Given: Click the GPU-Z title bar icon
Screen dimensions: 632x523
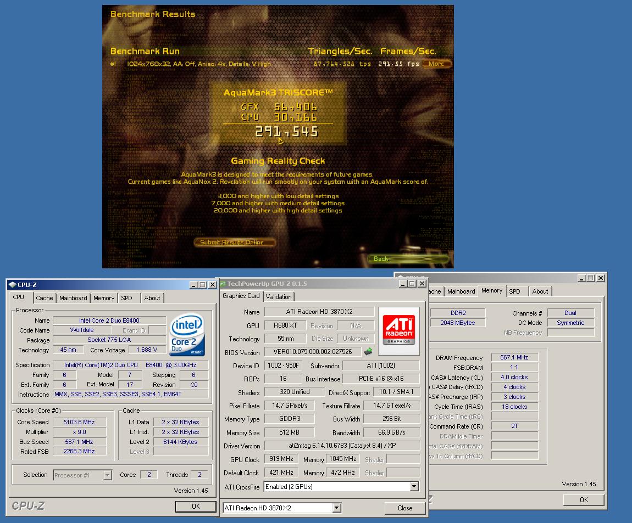Looking at the screenshot, I should tap(223, 284).
